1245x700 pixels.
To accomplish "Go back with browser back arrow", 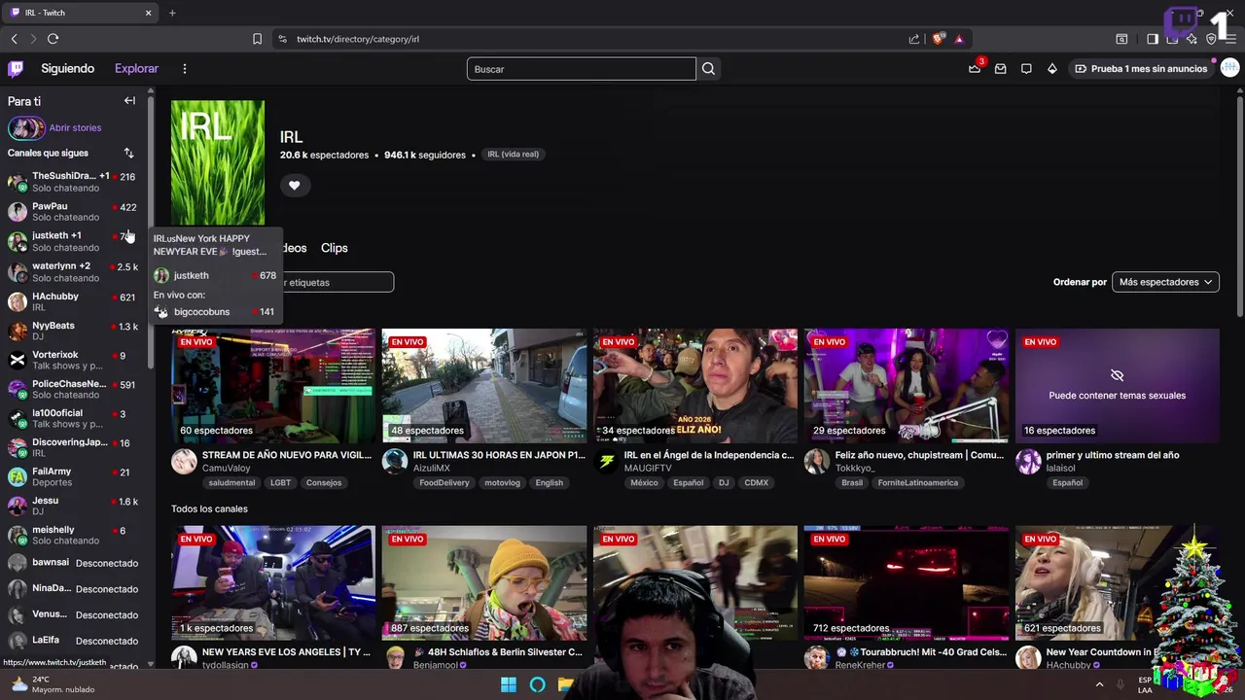I will tap(14, 39).
